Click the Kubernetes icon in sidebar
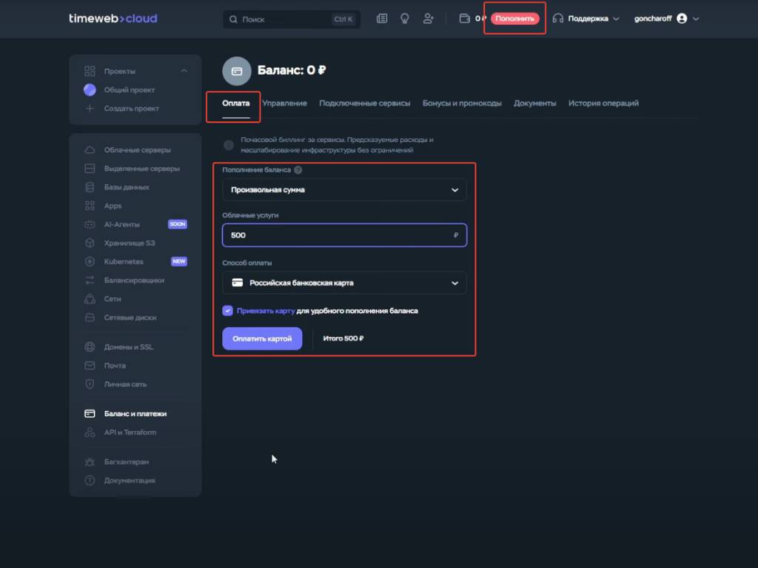Image resolution: width=758 pixels, height=568 pixels. pos(90,262)
